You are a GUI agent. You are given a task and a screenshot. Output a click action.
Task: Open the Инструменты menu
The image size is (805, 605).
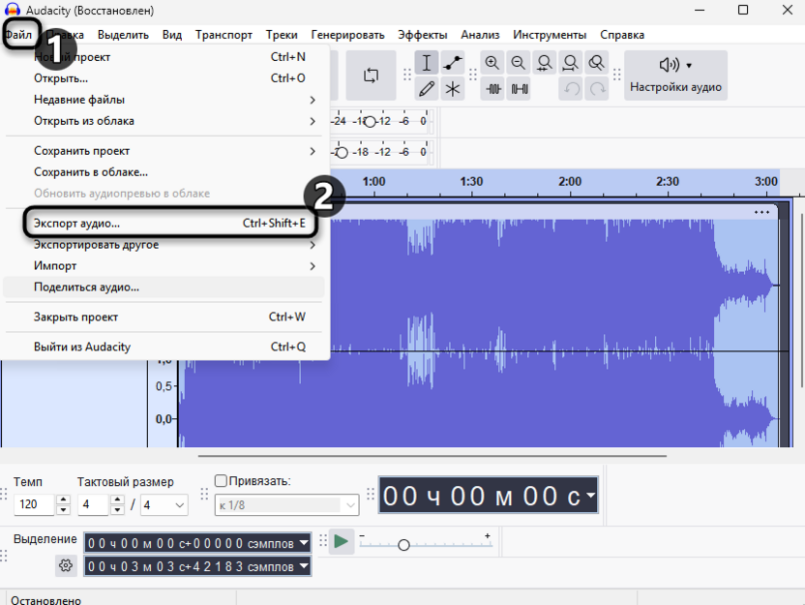(x=550, y=35)
